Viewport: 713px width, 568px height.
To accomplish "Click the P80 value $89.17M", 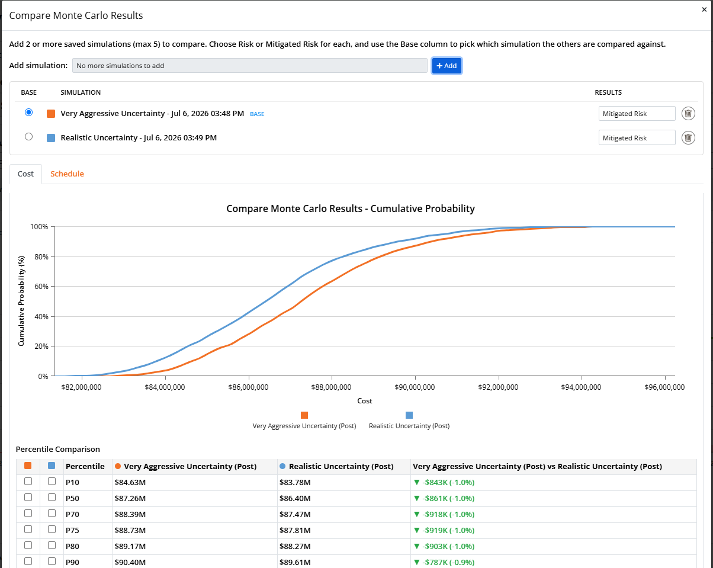I will (x=130, y=546).
